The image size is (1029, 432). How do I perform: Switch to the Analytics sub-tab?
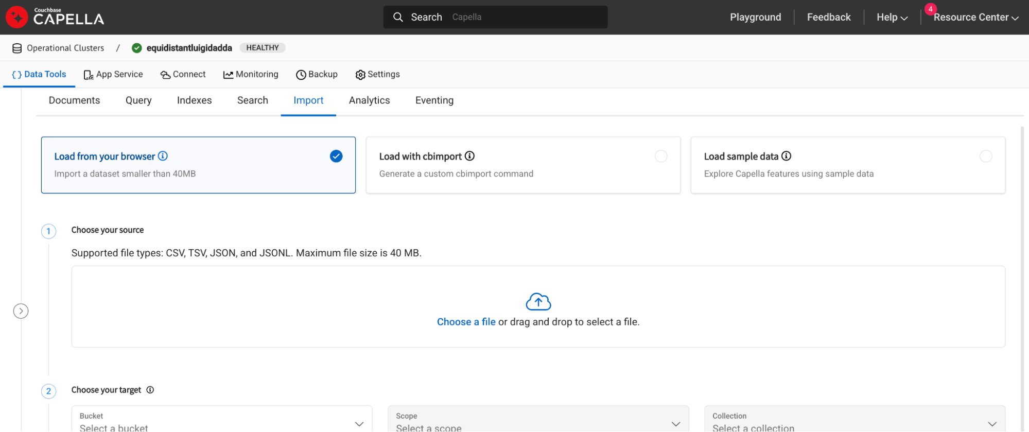[369, 100]
